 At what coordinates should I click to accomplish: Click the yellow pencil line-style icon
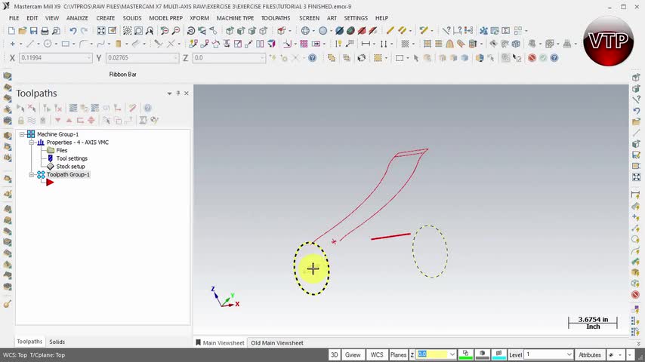click(390, 31)
